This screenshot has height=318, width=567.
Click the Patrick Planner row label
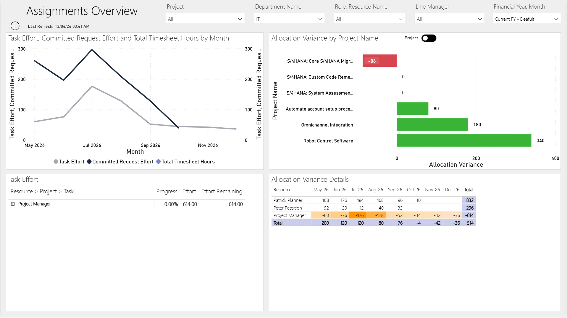point(288,200)
